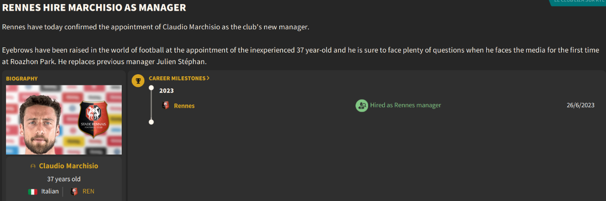Select the Hired as Rennes manager milestone text
606x201 pixels.
coord(406,105)
